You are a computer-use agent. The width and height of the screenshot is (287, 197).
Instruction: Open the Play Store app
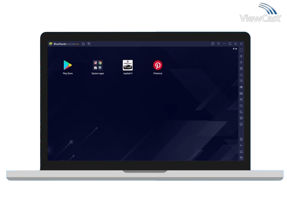click(x=68, y=65)
